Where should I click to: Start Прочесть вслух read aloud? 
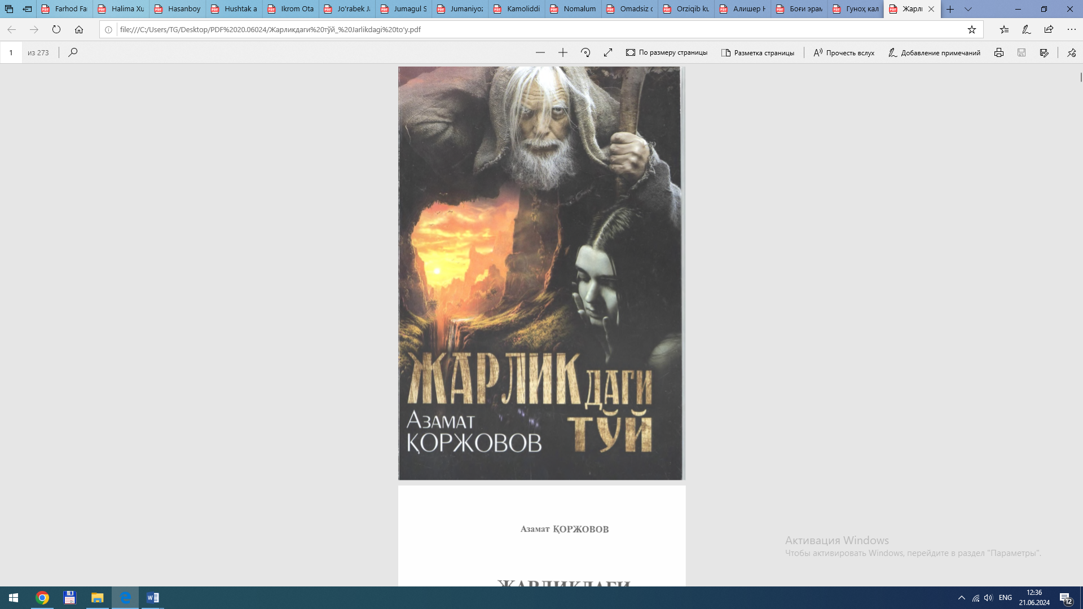coord(844,52)
